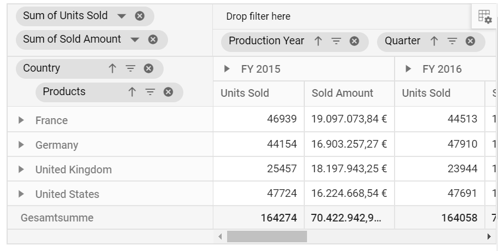This screenshot has width=498, height=251.
Task: Toggle sort order on Quarter field
Action: [x=434, y=41]
